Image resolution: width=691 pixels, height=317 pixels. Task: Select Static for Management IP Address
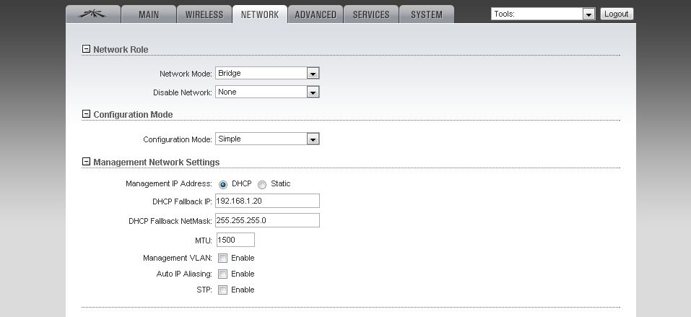click(x=262, y=184)
